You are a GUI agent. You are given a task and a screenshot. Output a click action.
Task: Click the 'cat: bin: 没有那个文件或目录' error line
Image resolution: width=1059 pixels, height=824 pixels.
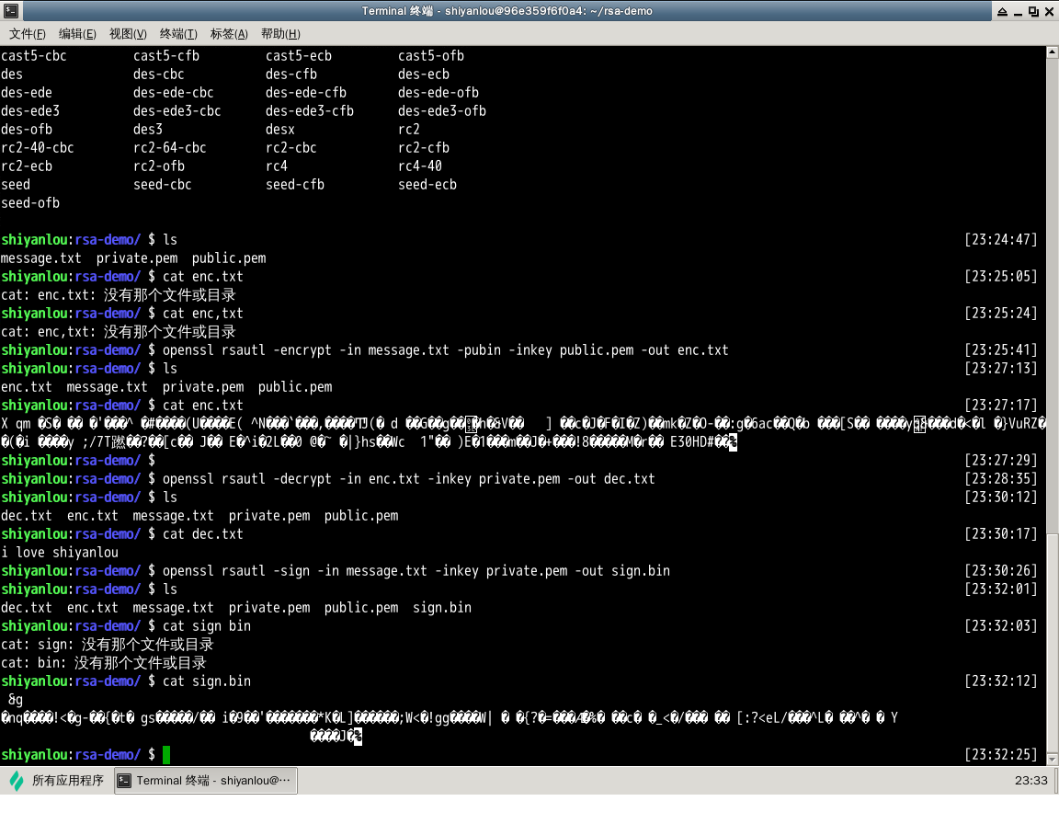(103, 663)
